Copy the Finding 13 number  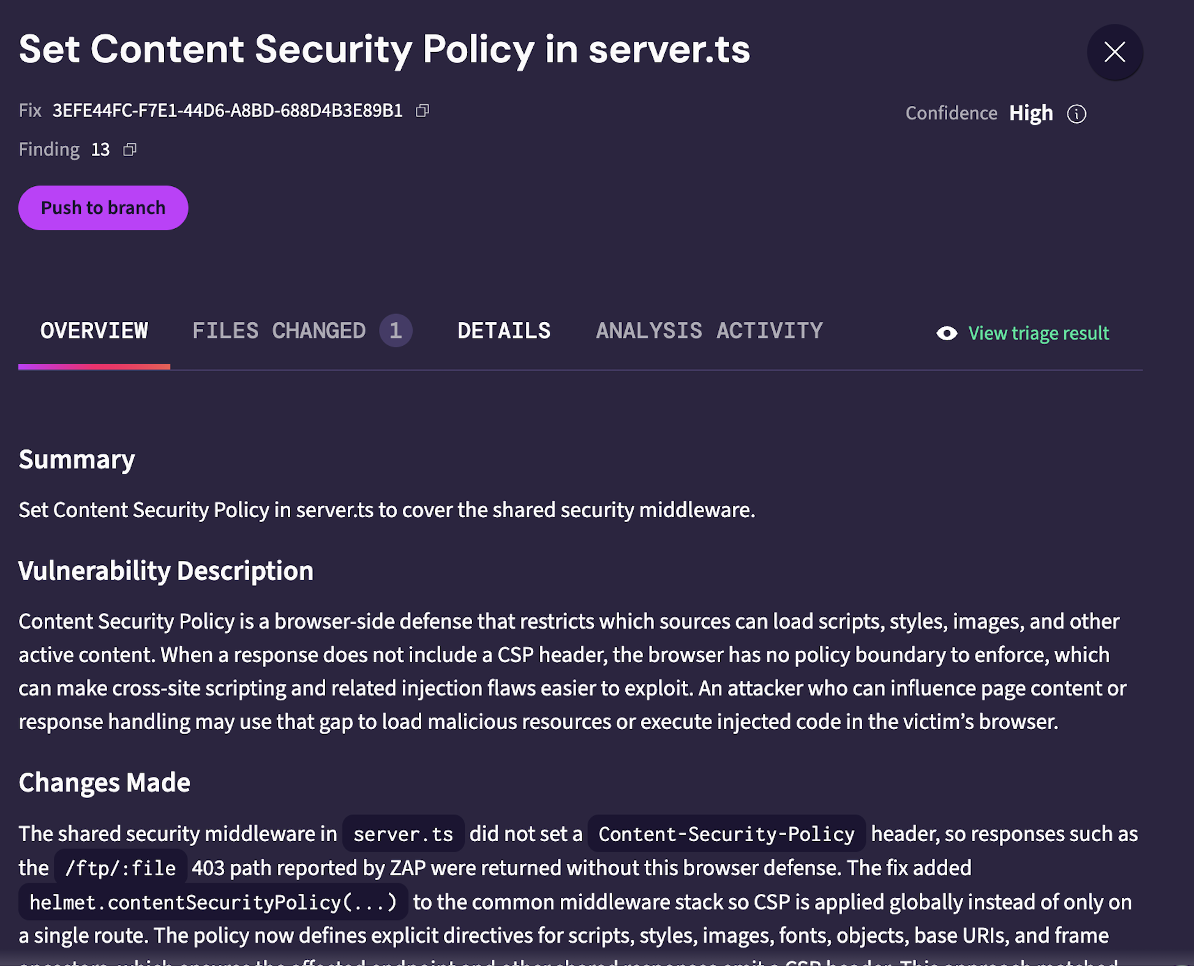(x=130, y=150)
